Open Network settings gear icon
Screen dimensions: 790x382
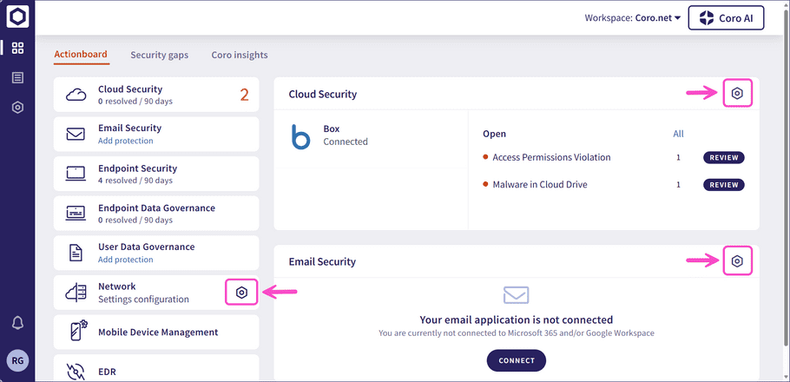pos(242,293)
